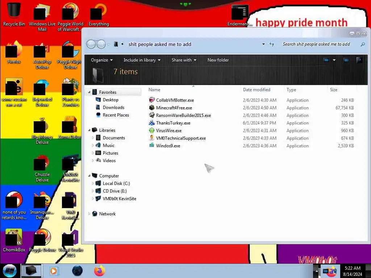Open the view options dropdown arrow
Screen dimensions: 371x278
334,60
